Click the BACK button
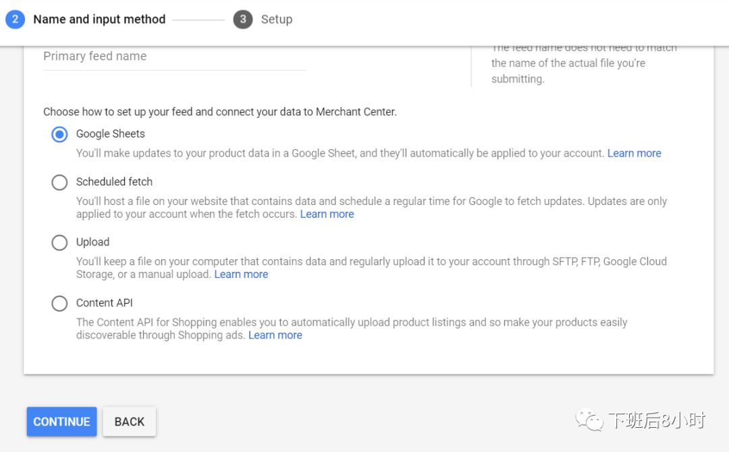This screenshot has height=452, width=729. click(x=130, y=422)
